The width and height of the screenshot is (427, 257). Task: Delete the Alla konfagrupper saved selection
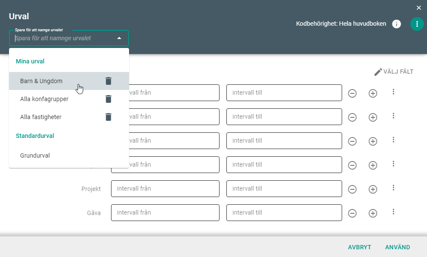(108, 99)
